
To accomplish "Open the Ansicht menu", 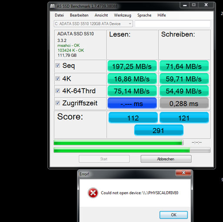I will point(101,15).
